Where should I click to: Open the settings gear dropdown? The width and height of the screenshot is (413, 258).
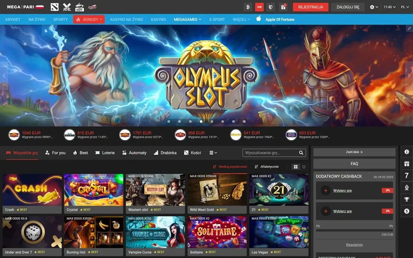(x=374, y=7)
